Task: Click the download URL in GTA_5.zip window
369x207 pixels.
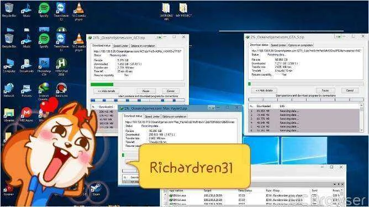Action: 306,51
